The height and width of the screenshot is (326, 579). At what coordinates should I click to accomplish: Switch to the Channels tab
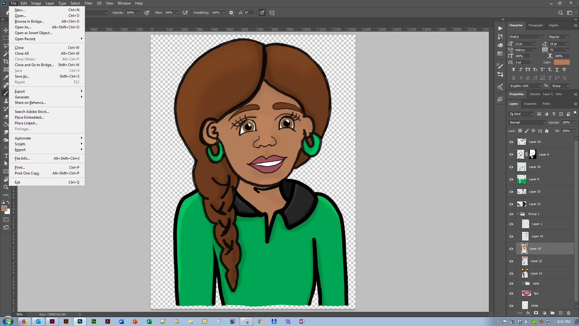point(530,104)
